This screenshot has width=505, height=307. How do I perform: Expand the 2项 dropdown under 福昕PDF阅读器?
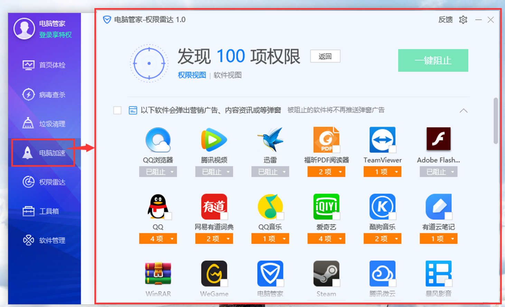click(326, 172)
